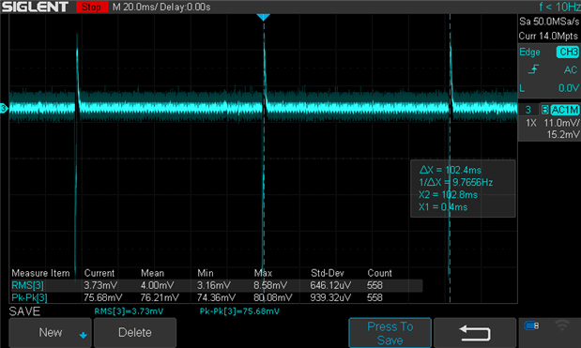The width and height of the screenshot is (581, 348).
Task: Click the RMS[3]=3.73mV bottom readout
Action: (129, 311)
